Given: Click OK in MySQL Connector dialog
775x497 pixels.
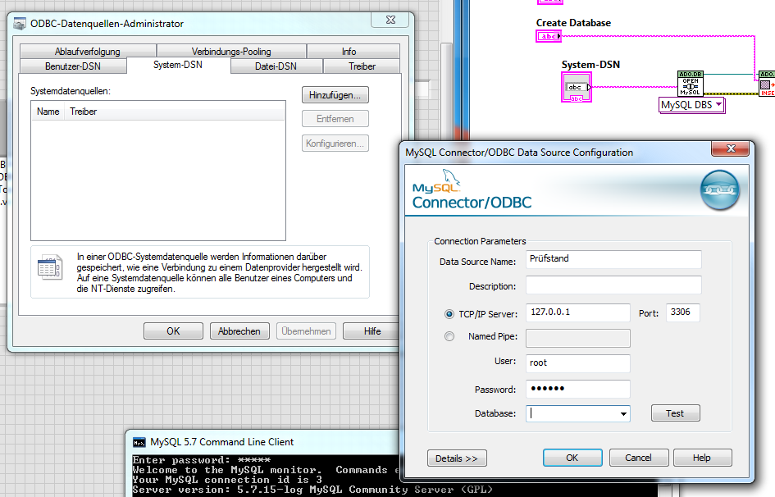Looking at the screenshot, I should [572, 458].
